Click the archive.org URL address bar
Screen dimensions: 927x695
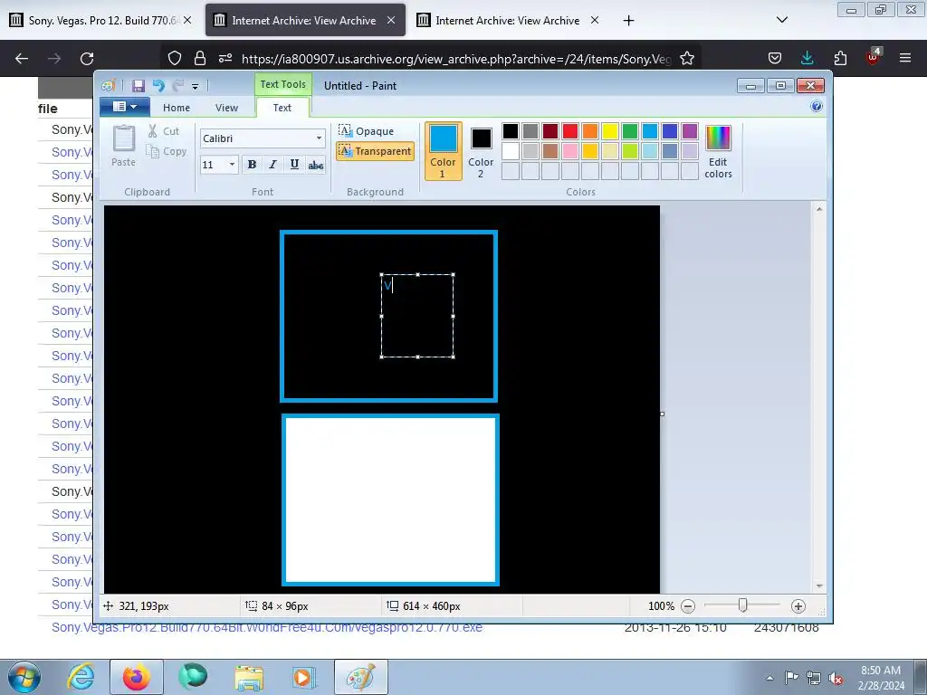pos(456,59)
